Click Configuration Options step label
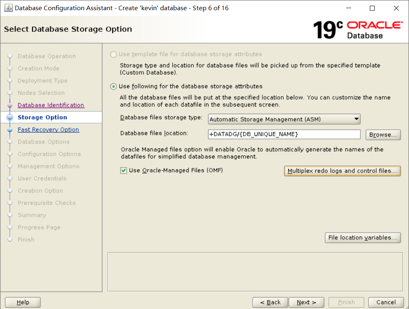 pyautogui.click(x=49, y=154)
